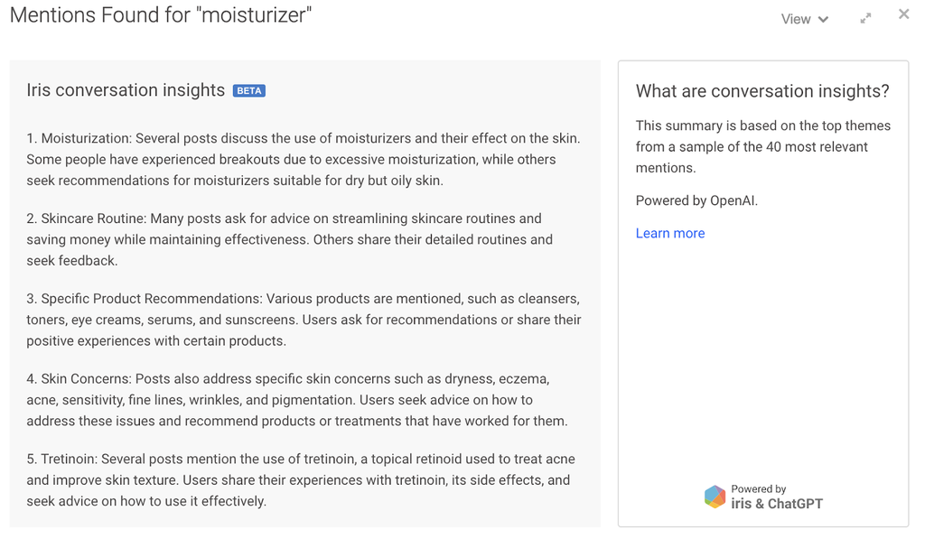Close the Mentions Found panel
The width and height of the screenshot is (925, 539).
[903, 14]
